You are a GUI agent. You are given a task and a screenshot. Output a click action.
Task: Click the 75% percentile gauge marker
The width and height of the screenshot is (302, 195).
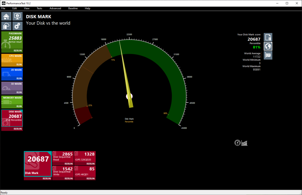(113, 60)
